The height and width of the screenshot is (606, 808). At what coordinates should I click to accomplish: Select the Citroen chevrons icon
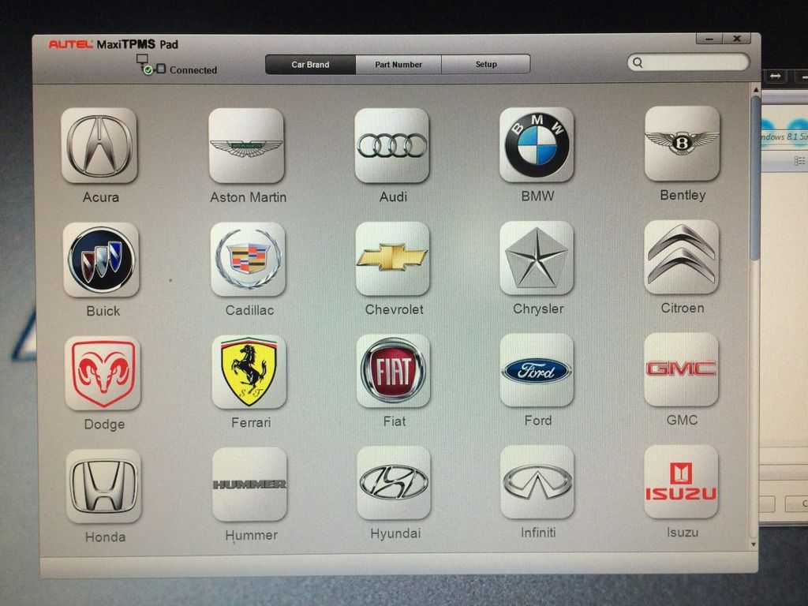(682, 257)
